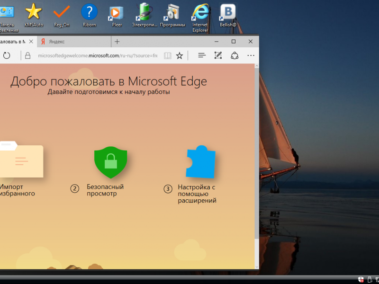
Task: Minimize the Edge window
Action: [x=217, y=42]
